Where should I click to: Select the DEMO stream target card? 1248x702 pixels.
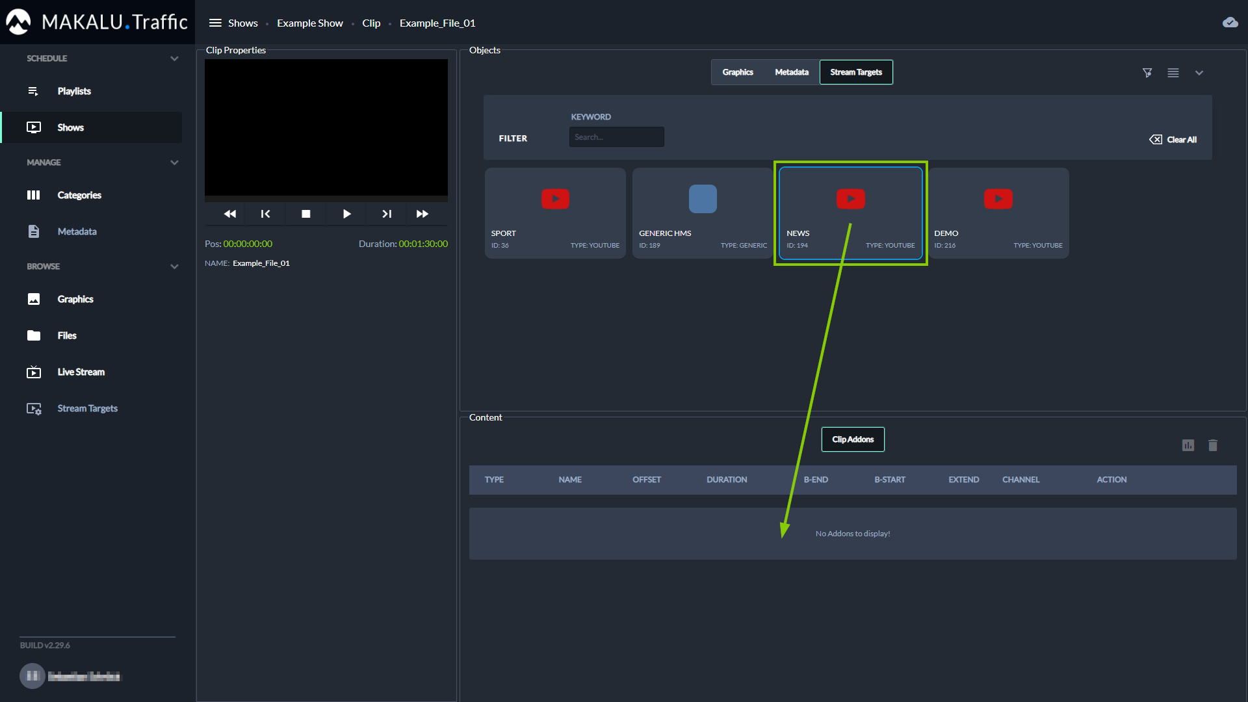click(998, 213)
